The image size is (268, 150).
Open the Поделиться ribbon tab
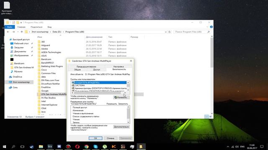tap(36, 27)
